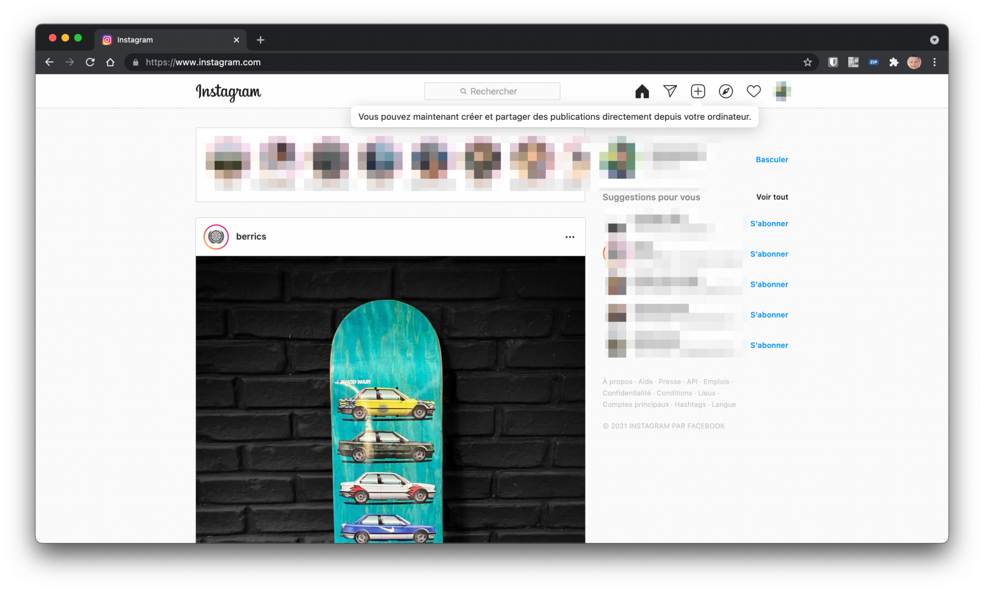Open the Comptes principaux footer link
Image resolution: width=984 pixels, height=590 pixels.
635,404
